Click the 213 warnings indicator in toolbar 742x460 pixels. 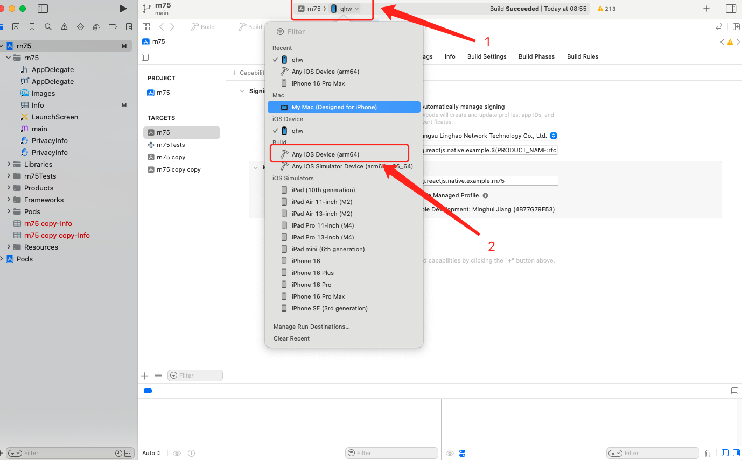click(x=606, y=9)
